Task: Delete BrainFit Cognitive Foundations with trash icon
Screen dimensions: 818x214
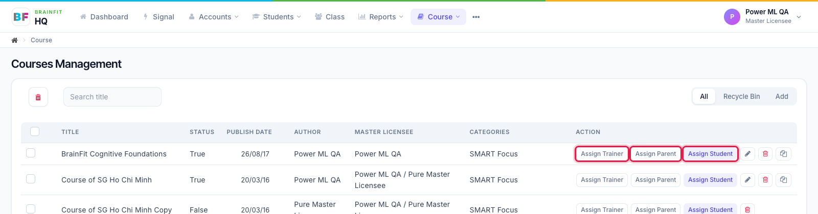Action: point(765,154)
